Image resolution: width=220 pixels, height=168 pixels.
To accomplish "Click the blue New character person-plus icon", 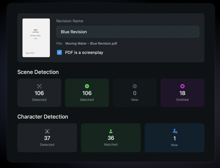I will 175,131.
